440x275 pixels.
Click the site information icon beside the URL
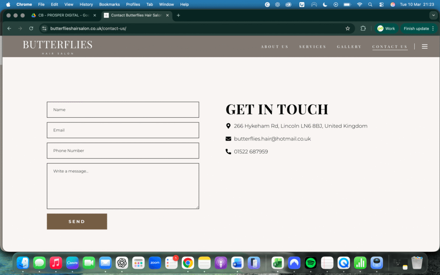click(44, 28)
